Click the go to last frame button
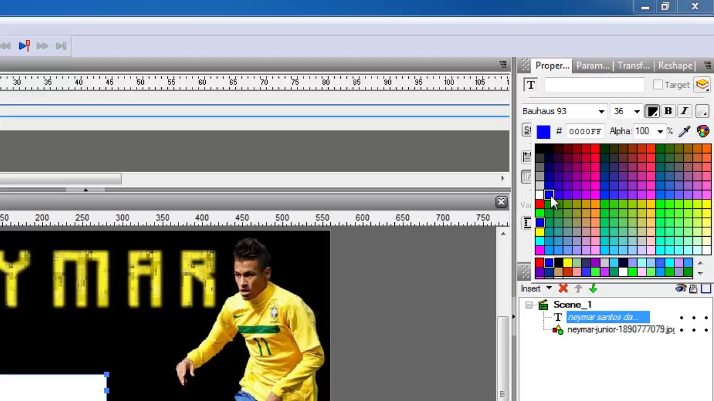The height and width of the screenshot is (401, 714). (x=61, y=46)
